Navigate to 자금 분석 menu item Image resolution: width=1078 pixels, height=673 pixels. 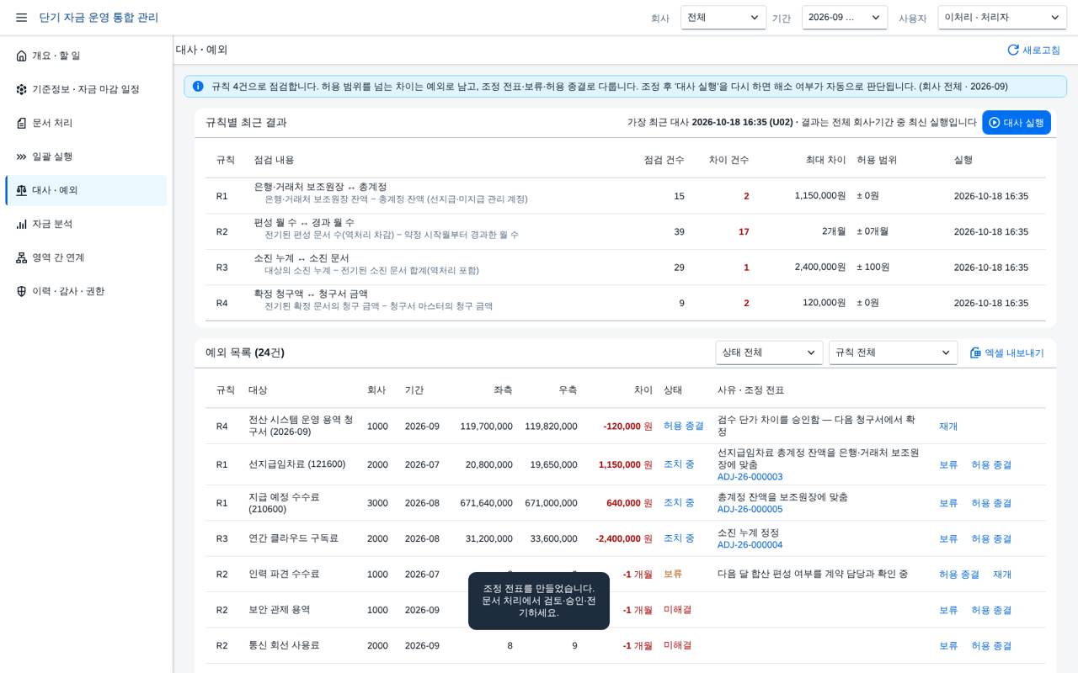pos(86,224)
